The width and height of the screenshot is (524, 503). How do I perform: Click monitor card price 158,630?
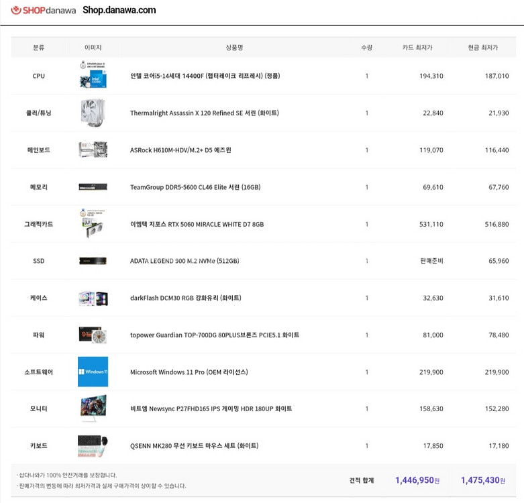431,409
